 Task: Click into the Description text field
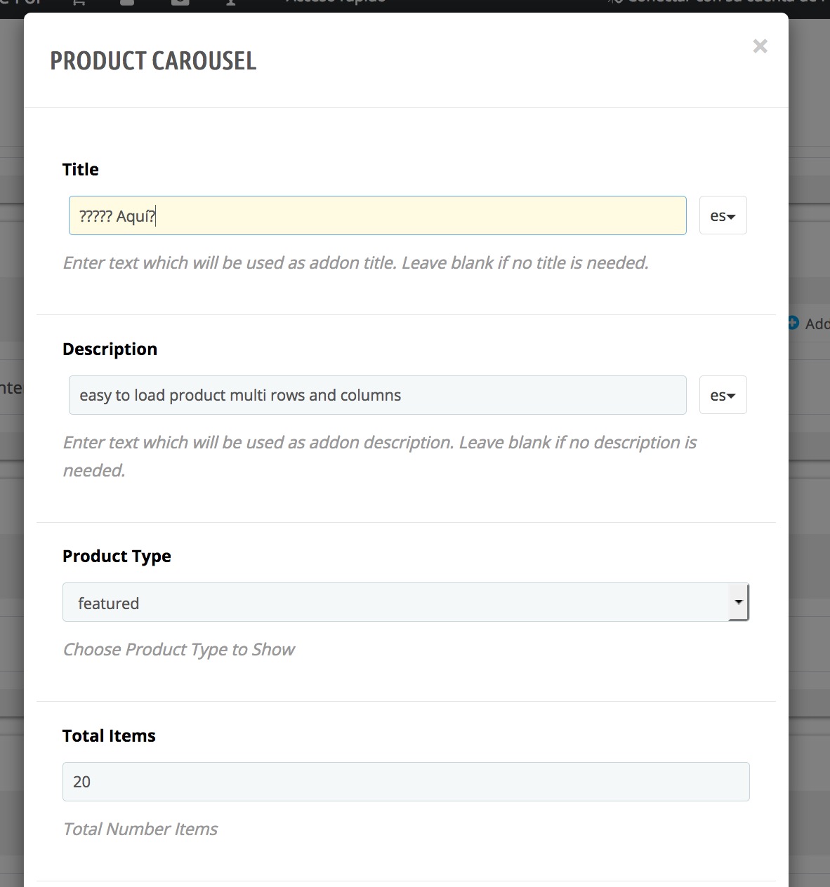pos(377,395)
